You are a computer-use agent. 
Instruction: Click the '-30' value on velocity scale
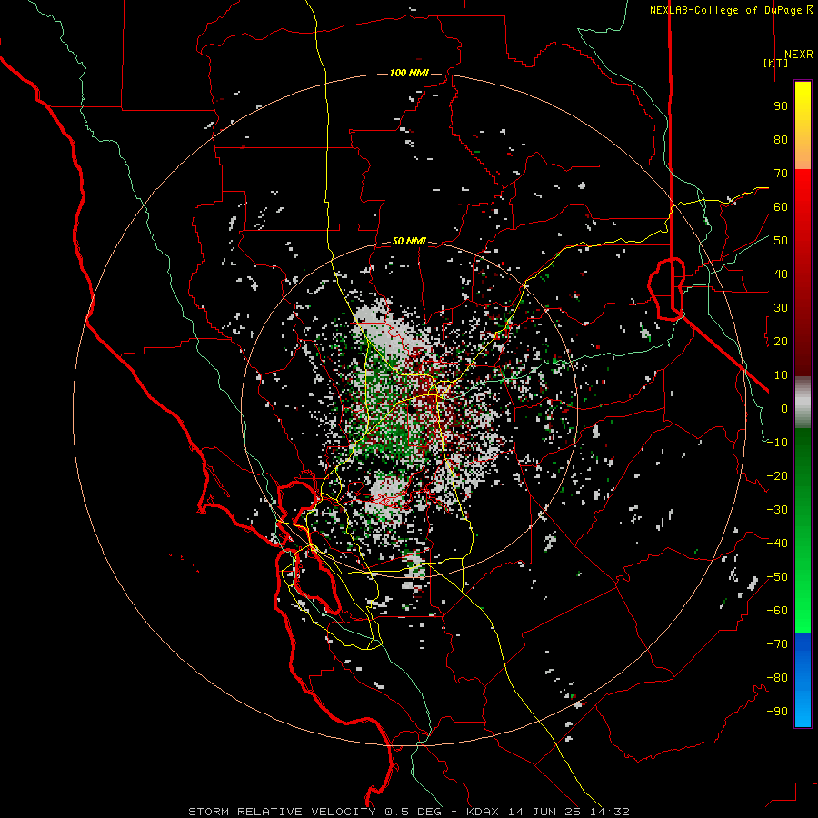pos(777,510)
